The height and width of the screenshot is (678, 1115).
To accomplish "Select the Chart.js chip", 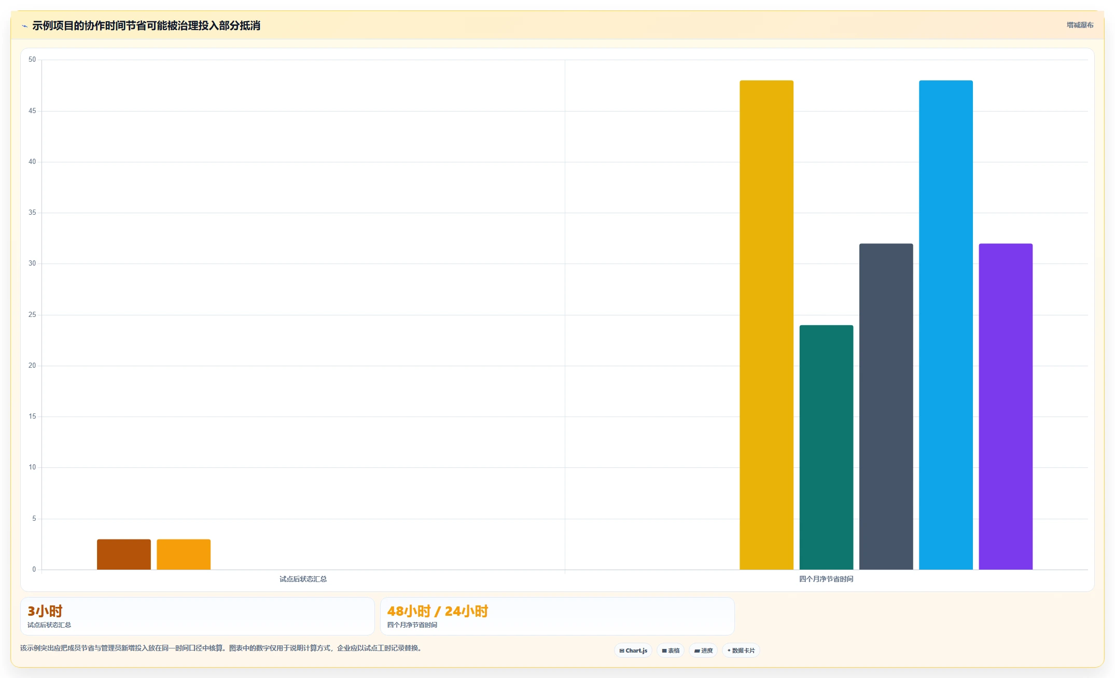I will pyautogui.click(x=633, y=651).
